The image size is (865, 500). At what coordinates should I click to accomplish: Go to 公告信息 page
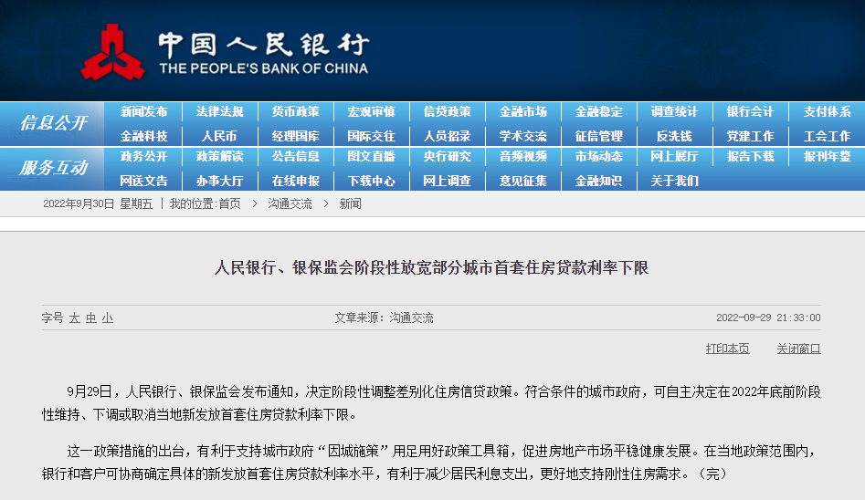[295, 157]
